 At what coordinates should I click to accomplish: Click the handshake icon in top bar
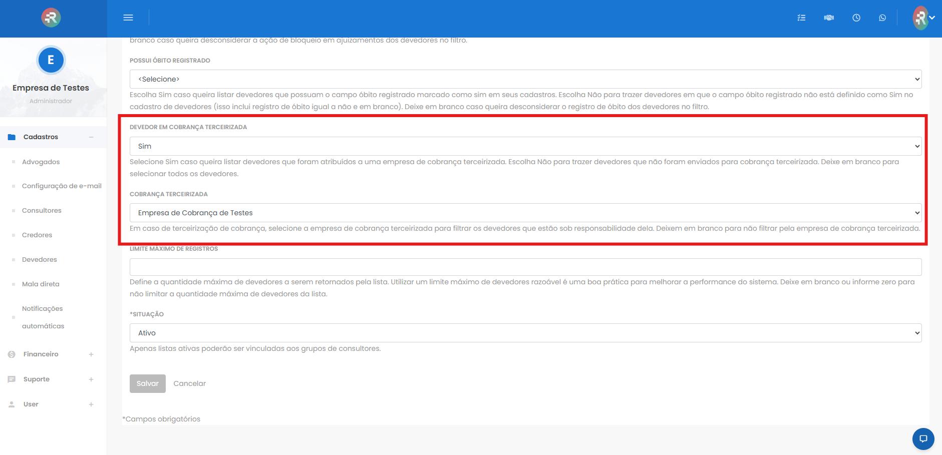tap(829, 18)
